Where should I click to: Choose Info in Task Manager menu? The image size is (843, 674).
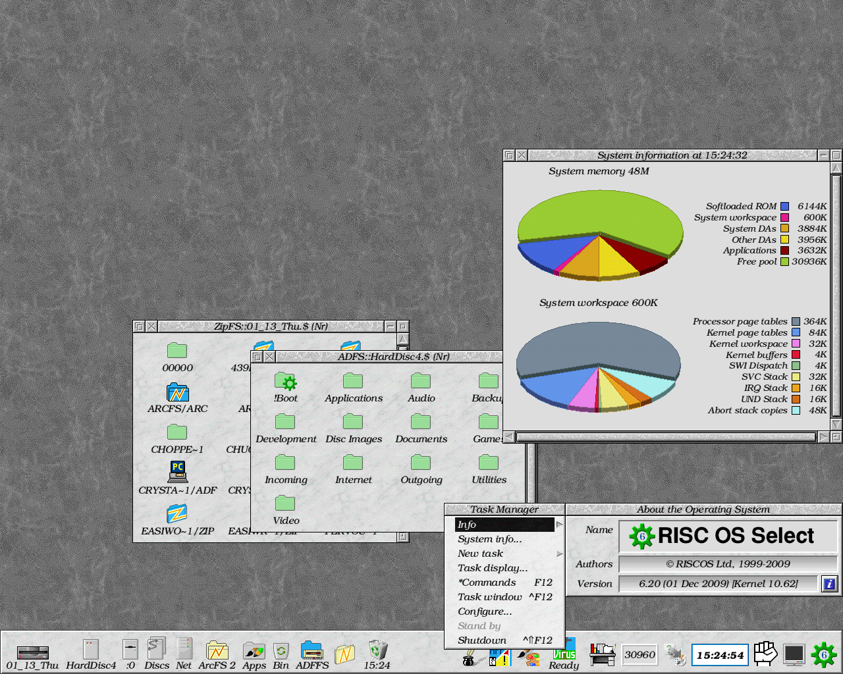click(x=504, y=525)
